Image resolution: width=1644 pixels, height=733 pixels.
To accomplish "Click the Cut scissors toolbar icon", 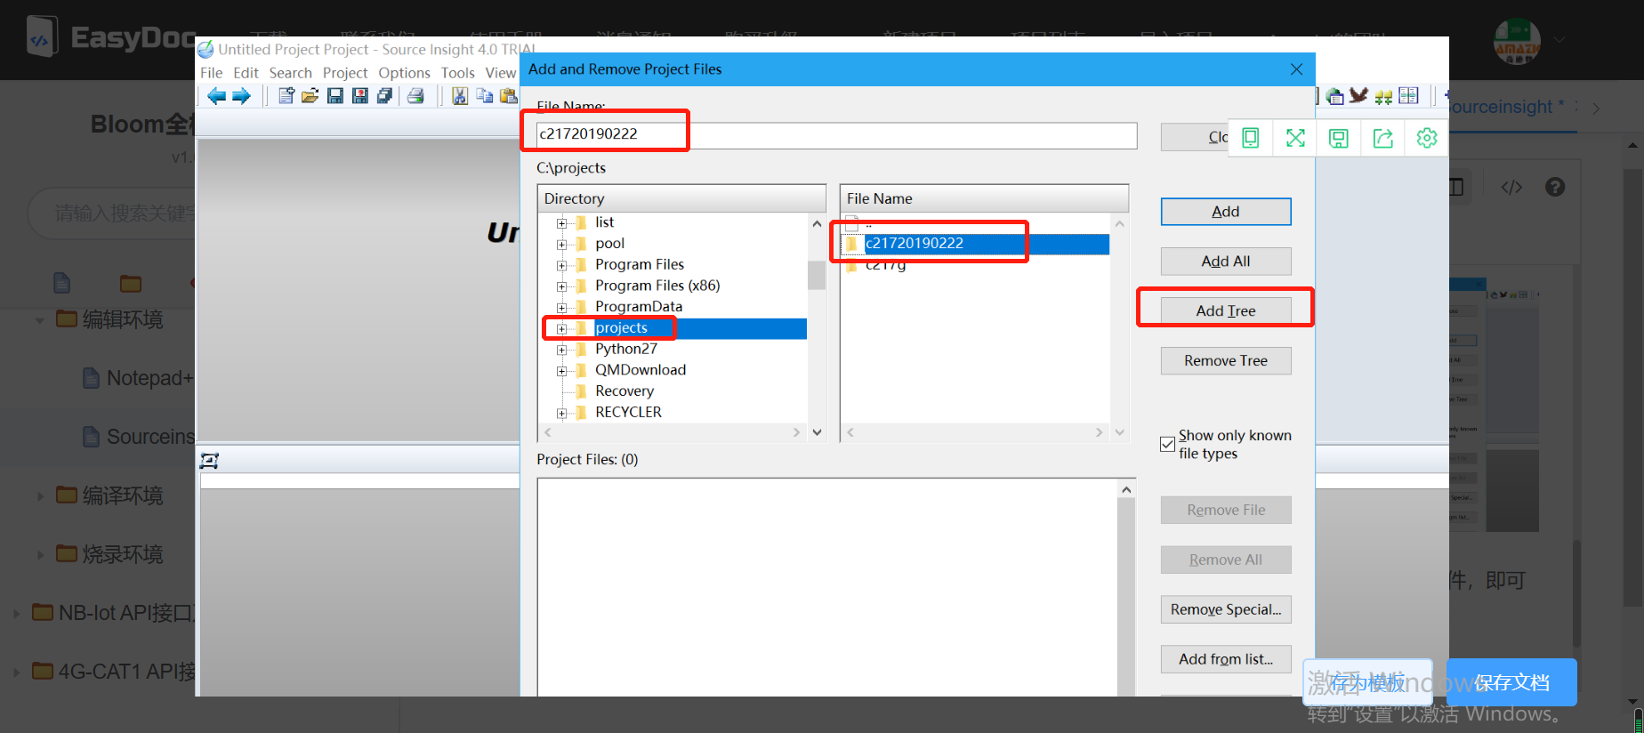I will coord(460,96).
